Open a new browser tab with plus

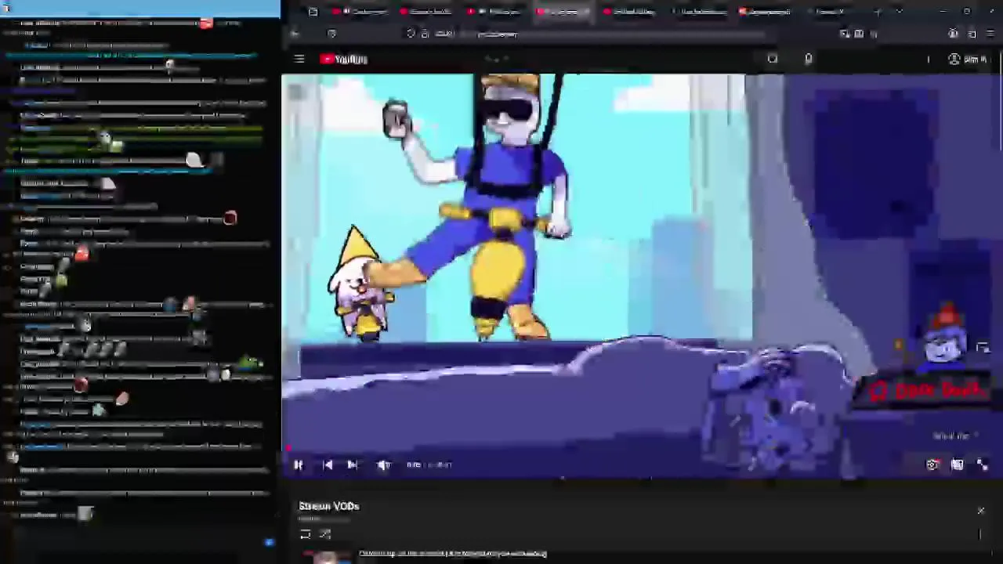(x=878, y=12)
